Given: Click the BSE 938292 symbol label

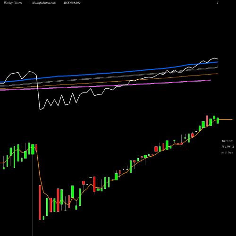Looking at the screenshot, I should 72,3.
